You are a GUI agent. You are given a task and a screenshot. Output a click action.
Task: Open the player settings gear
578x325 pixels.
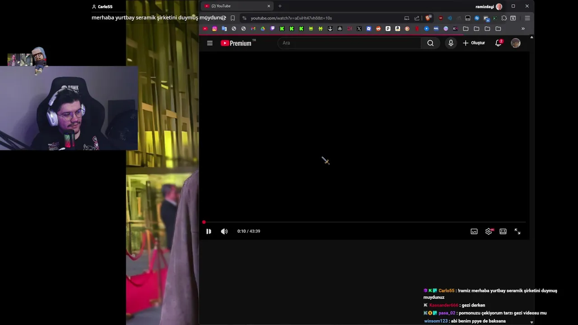point(489,231)
